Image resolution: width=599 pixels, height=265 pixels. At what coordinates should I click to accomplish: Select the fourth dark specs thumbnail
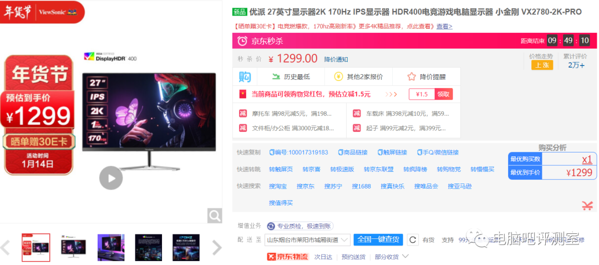pyautogui.click(x=148, y=247)
